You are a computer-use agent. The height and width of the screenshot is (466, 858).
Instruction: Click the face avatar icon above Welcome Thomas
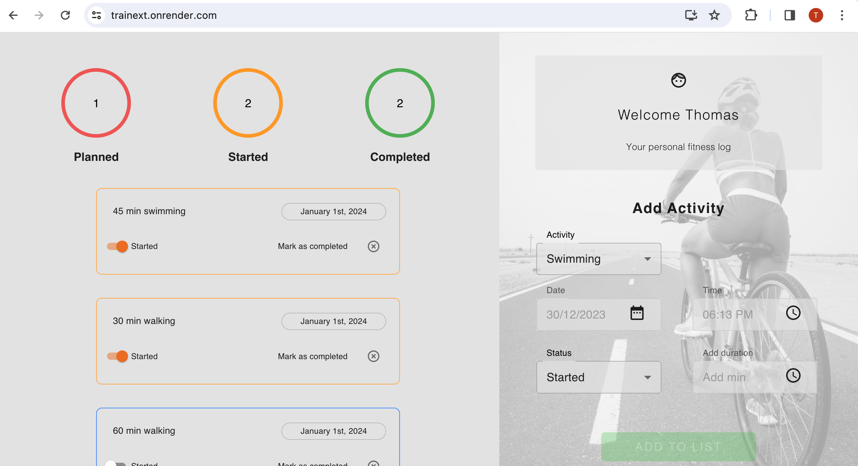(x=678, y=80)
